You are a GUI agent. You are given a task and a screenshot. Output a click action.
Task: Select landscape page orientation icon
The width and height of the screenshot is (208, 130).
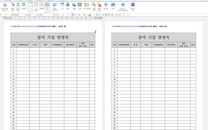31,10
